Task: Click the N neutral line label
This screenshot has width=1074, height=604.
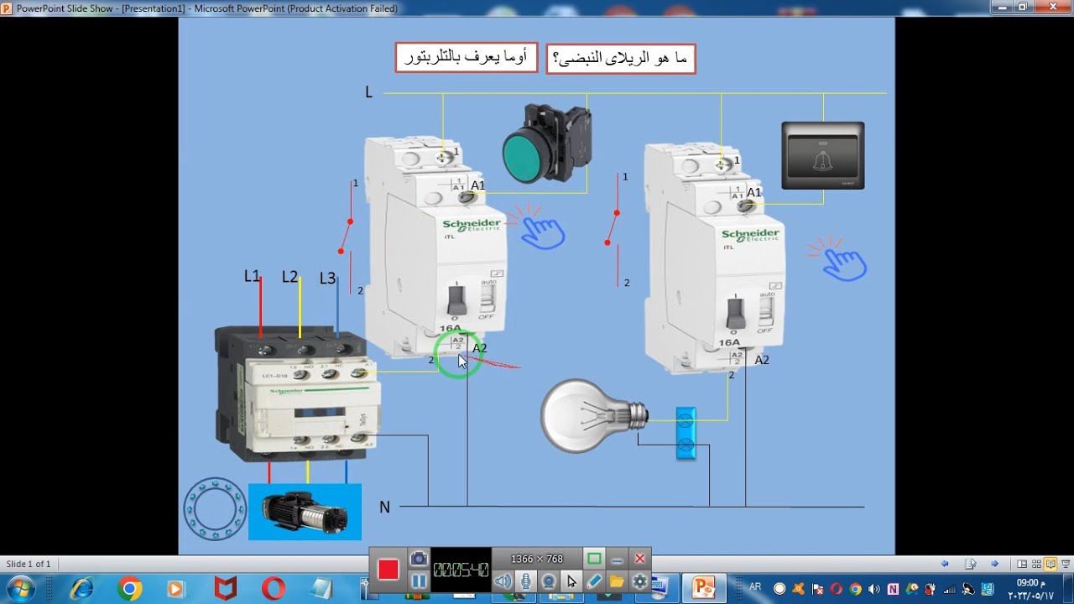Action: click(x=384, y=507)
